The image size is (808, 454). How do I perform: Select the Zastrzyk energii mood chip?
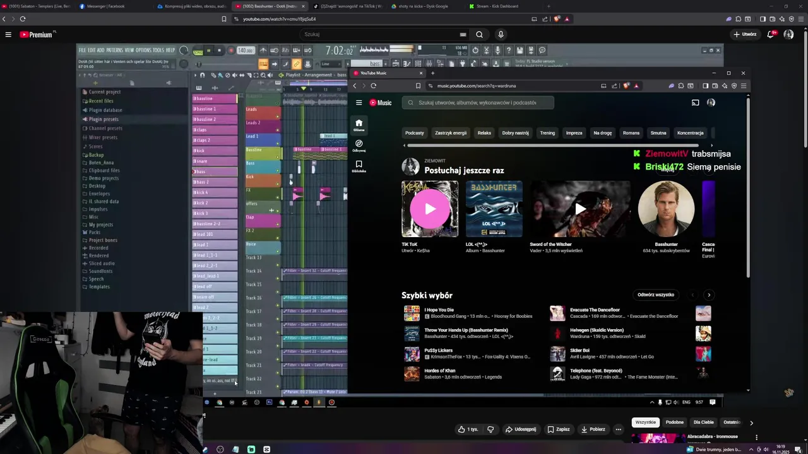(451, 133)
